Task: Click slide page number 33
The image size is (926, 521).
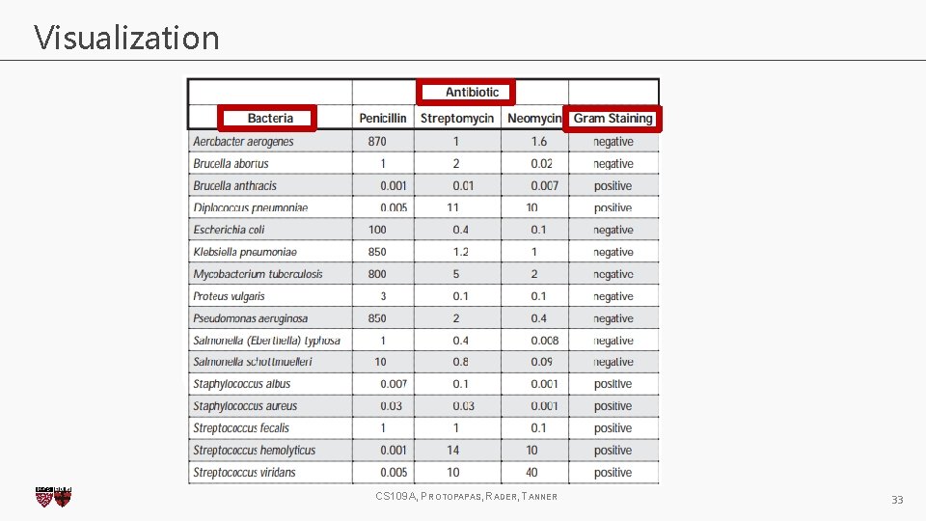Action: [897, 500]
